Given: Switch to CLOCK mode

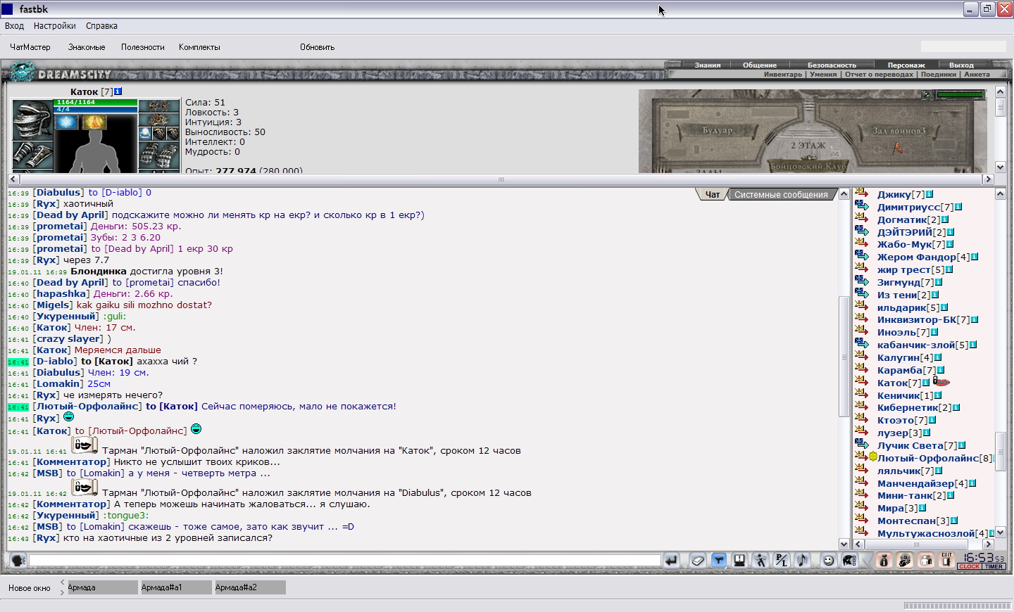Looking at the screenshot, I should coord(969,566).
